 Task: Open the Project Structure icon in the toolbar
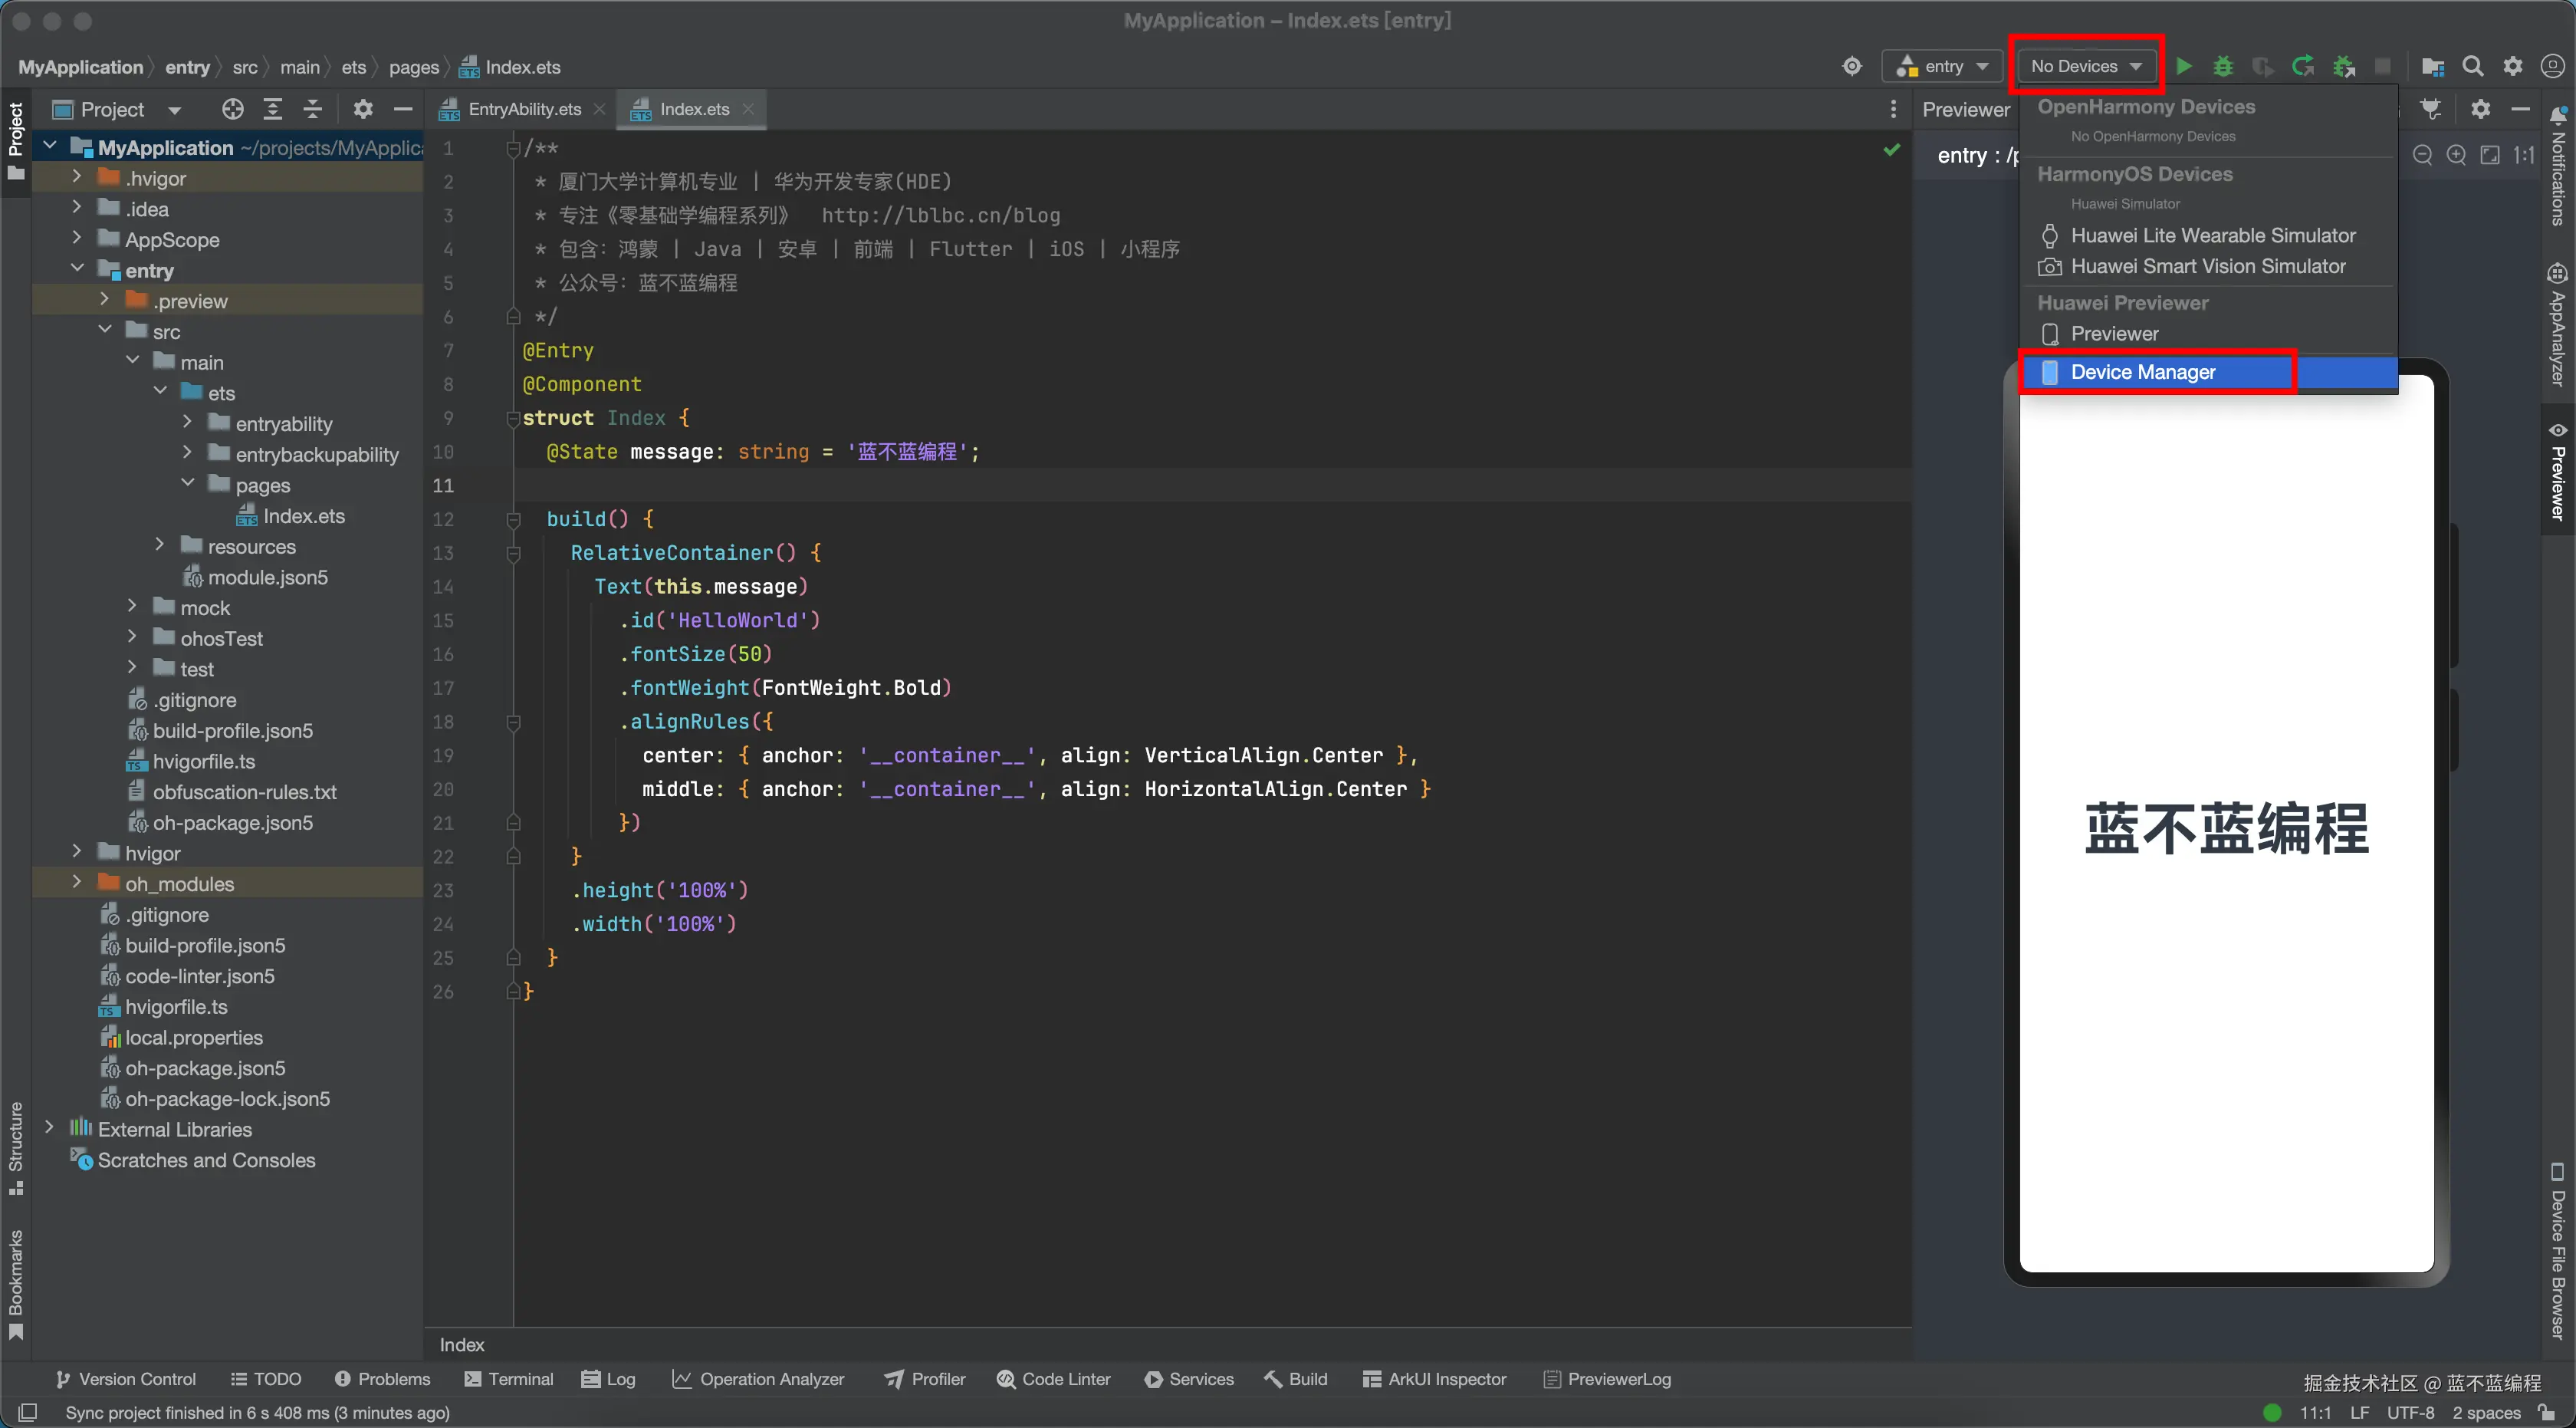click(x=2432, y=66)
